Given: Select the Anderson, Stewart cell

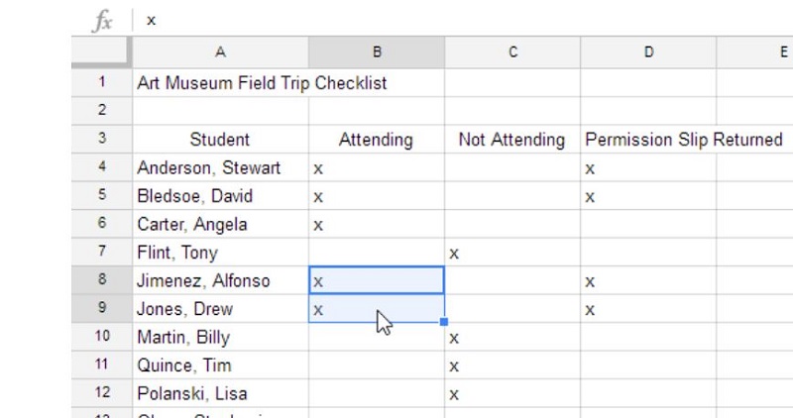Looking at the screenshot, I should pyautogui.click(x=220, y=167).
